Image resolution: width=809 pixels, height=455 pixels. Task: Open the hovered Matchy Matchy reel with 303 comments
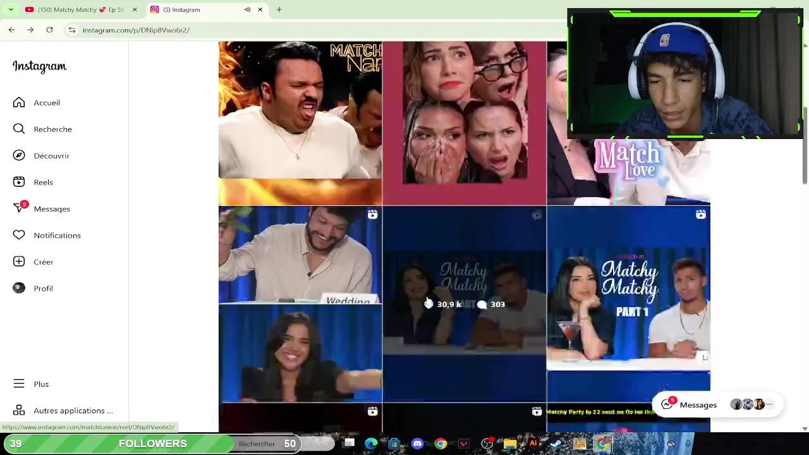pos(465,304)
